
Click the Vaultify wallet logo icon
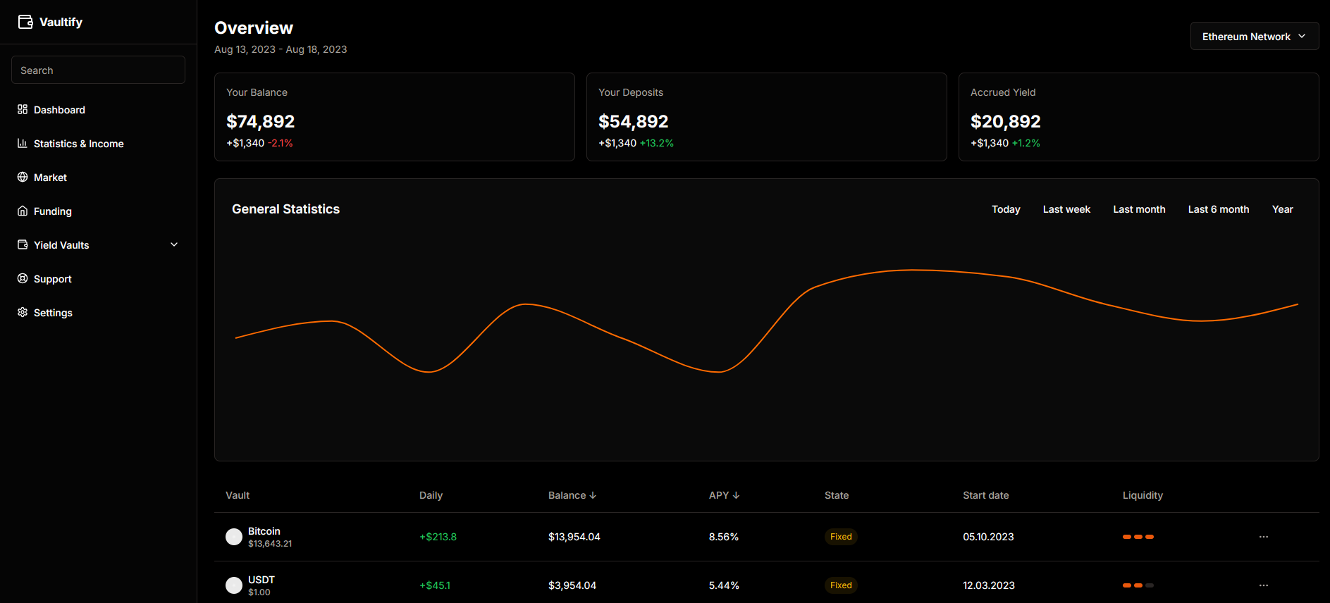[x=25, y=22]
